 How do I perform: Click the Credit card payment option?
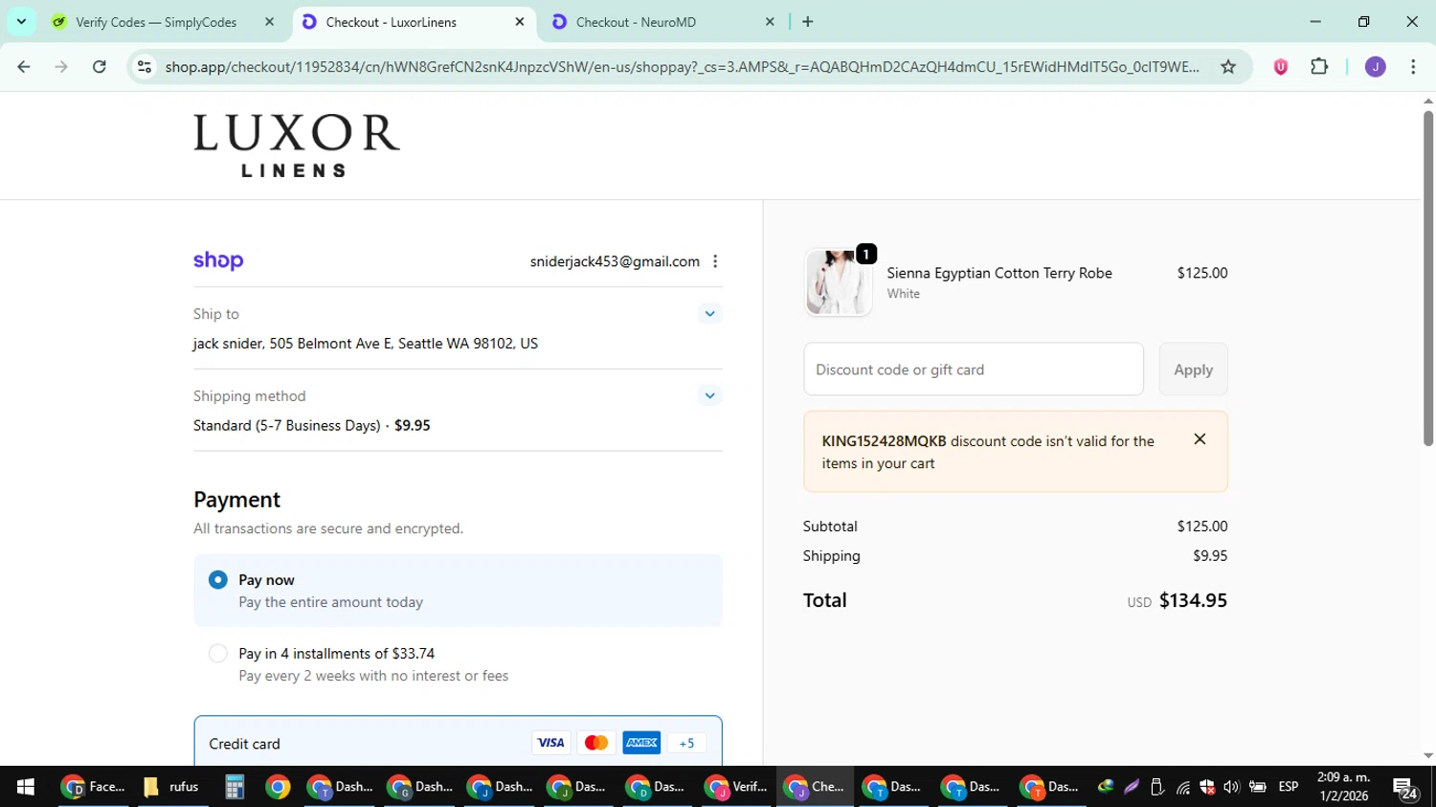coord(458,742)
